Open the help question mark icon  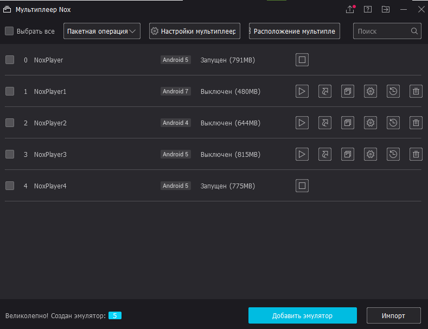[368, 9]
